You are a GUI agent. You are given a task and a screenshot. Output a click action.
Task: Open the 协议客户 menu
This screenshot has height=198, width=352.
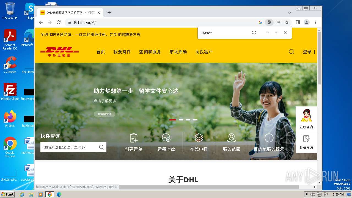click(204, 52)
